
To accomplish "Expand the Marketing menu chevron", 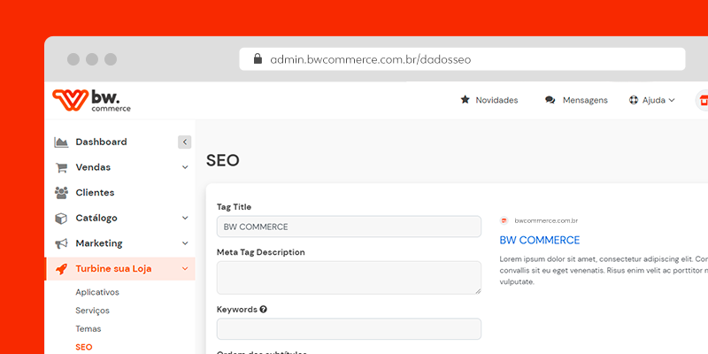I will click(185, 243).
